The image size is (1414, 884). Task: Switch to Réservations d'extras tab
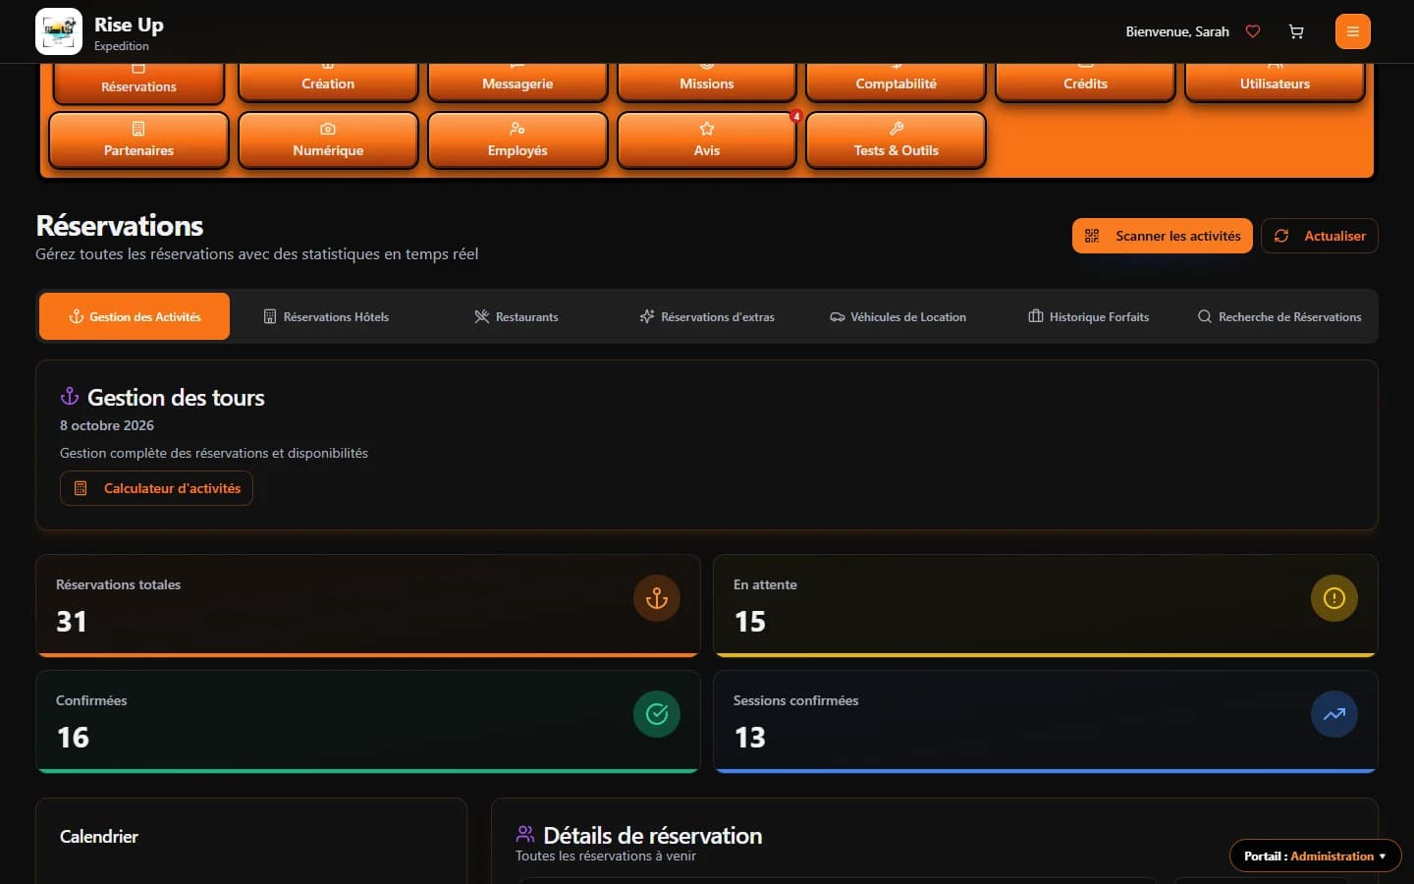pyautogui.click(x=707, y=316)
